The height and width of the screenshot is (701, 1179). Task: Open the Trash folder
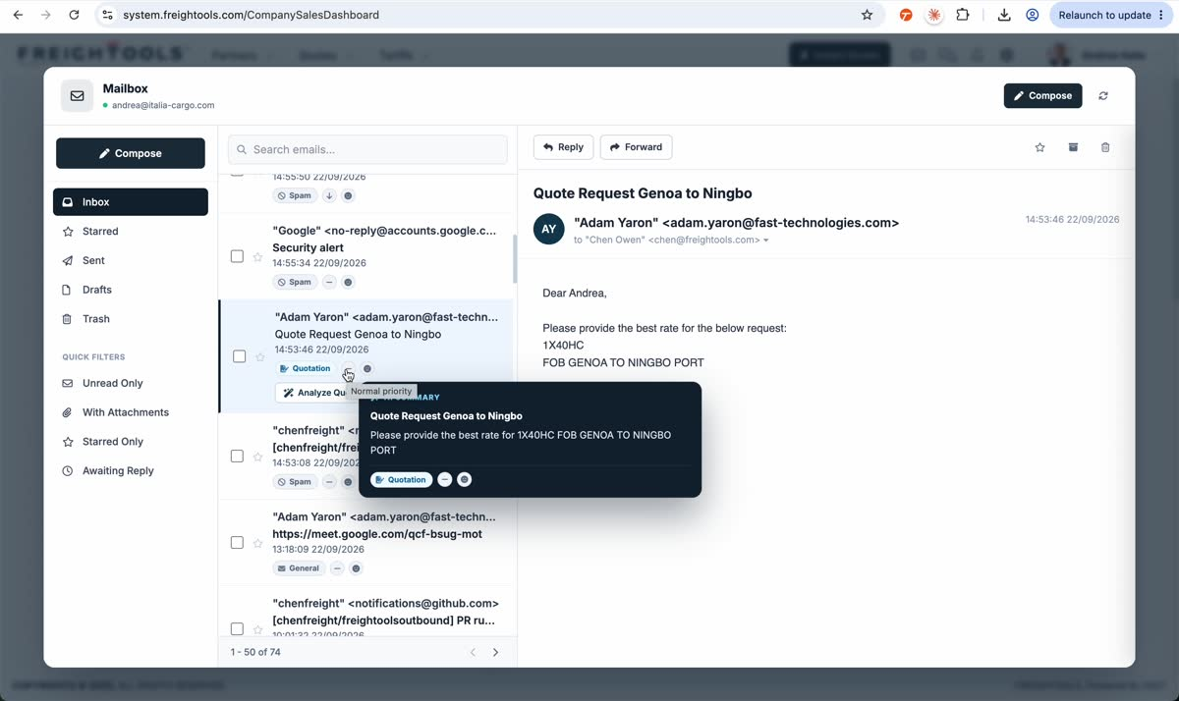coord(131,319)
